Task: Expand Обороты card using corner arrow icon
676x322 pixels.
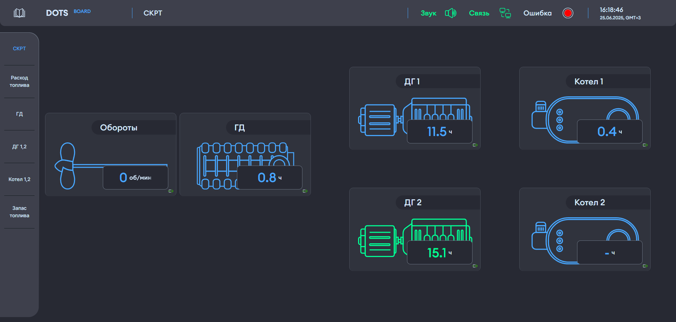Action: 171,191
